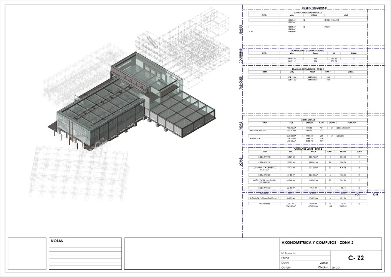Select the vertical BASES section label
Viewport: 391px width, 277px height.
coord(241,29)
